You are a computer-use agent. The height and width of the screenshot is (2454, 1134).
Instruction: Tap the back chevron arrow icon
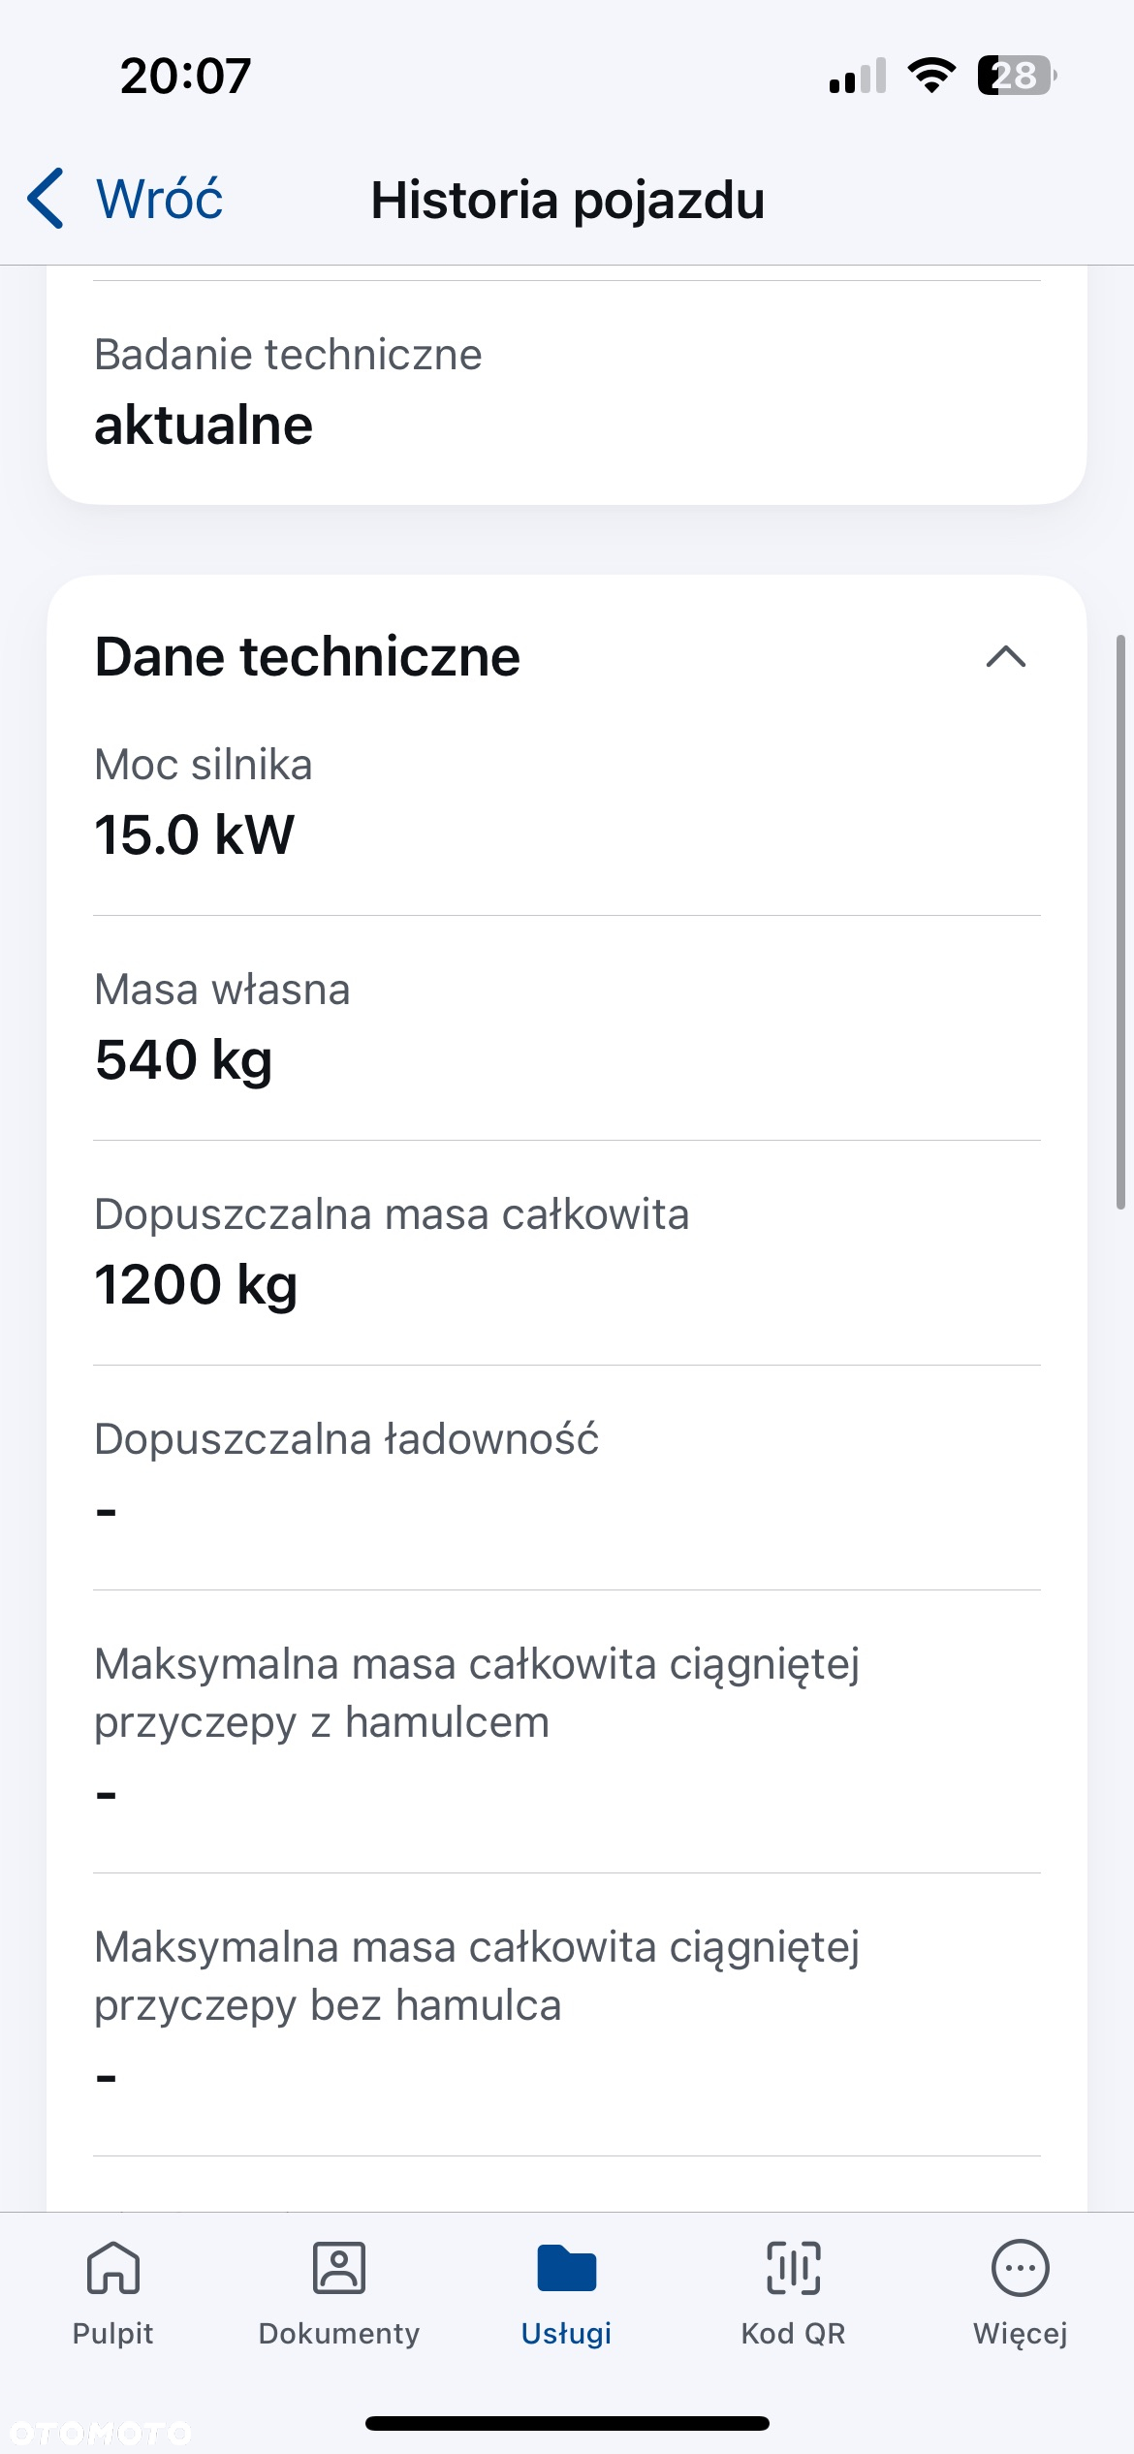click(46, 199)
